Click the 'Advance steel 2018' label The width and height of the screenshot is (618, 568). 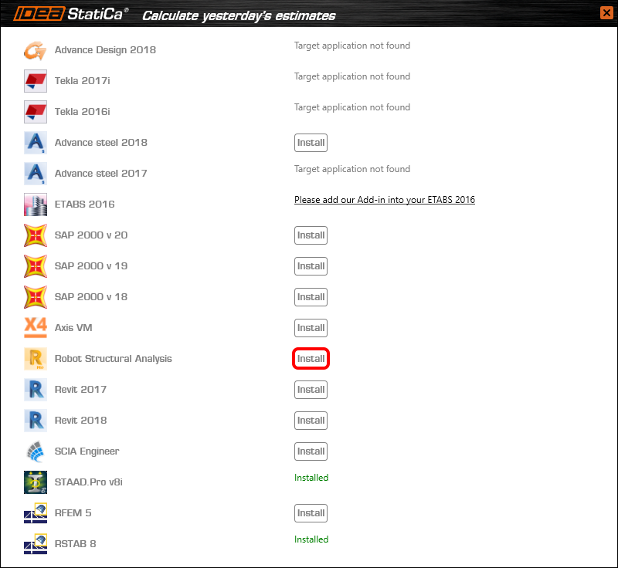101,143
